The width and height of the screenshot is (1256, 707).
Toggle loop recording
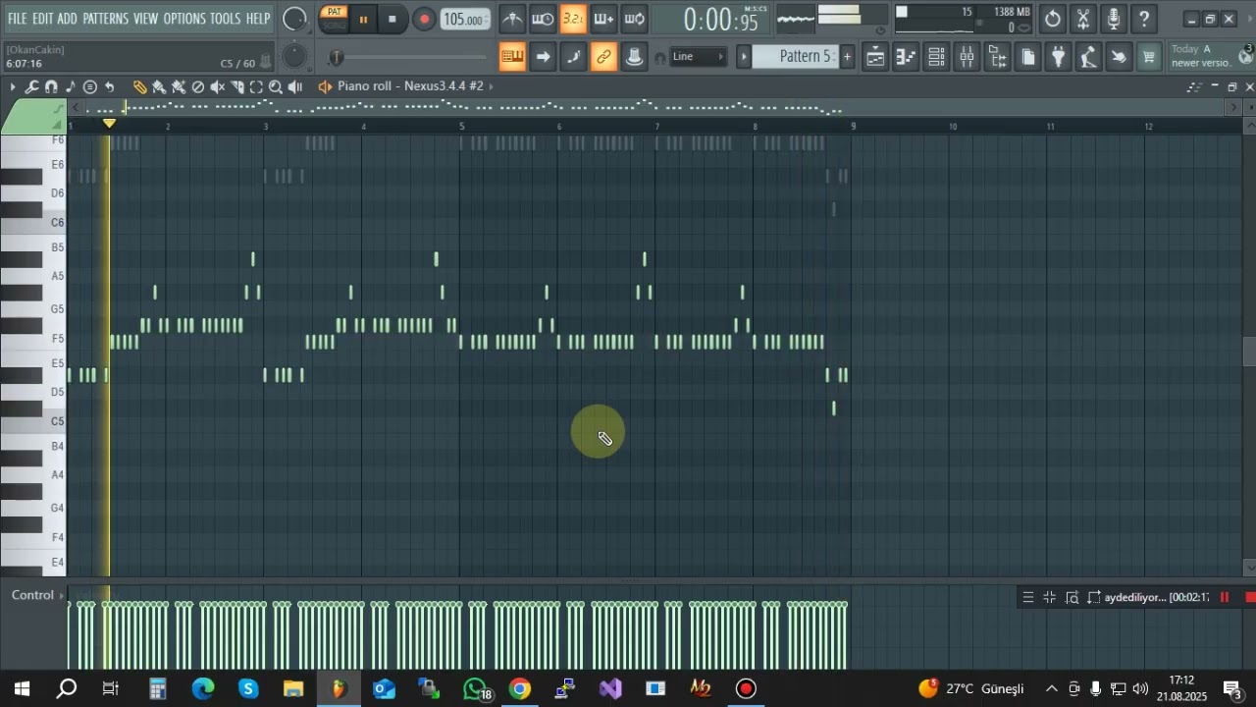tap(635, 19)
